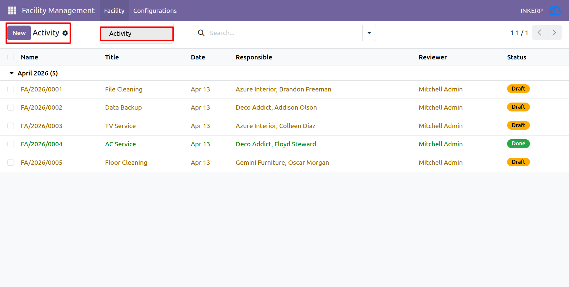Sort by the Title column header
The height and width of the screenshot is (287, 569).
click(112, 57)
